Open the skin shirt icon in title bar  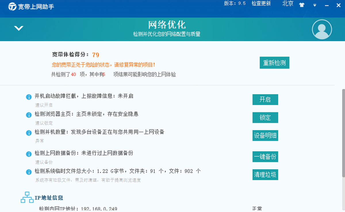click(x=302, y=5)
